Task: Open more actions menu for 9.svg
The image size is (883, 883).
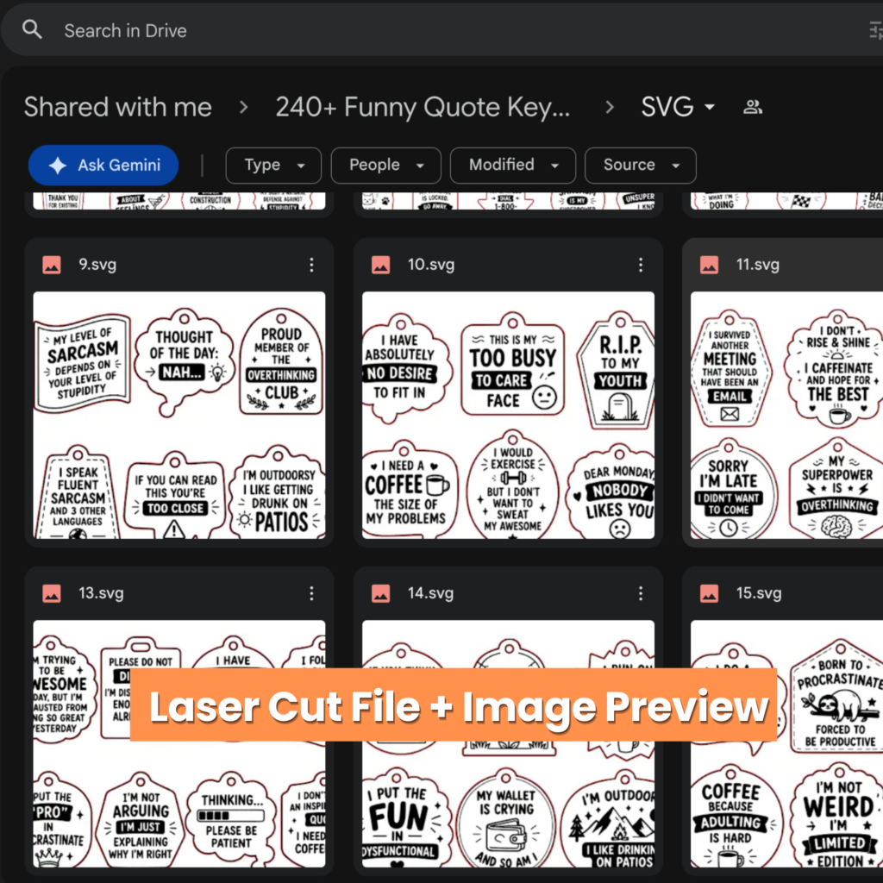Action: [311, 265]
